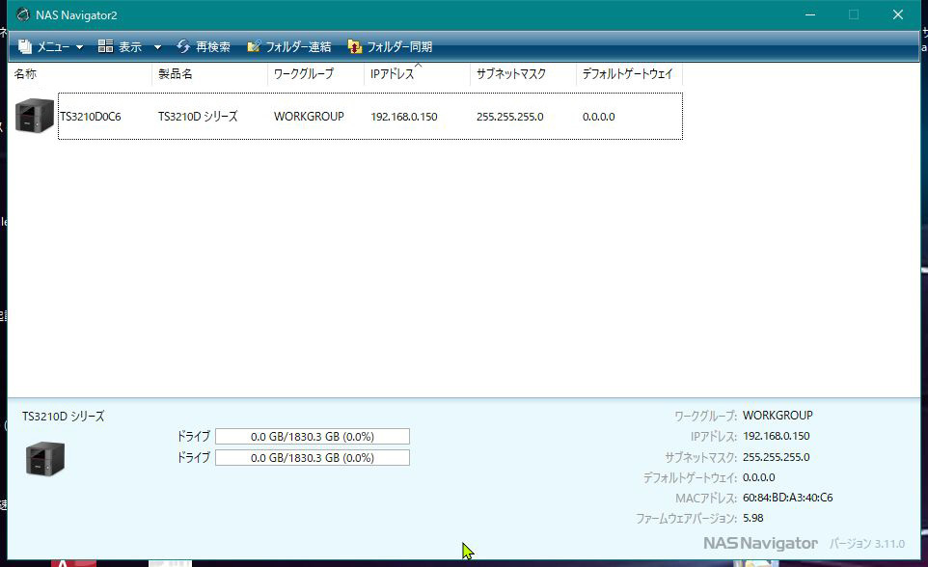
Task: Open フォルダー同期 toolbar label
Action: [x=399, y=46]
